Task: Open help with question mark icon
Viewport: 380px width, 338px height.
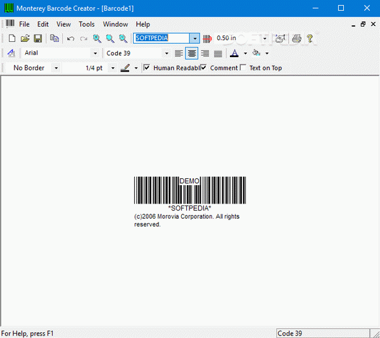Action: (310, 38)
